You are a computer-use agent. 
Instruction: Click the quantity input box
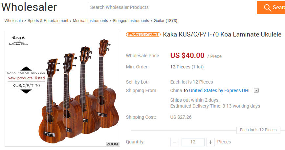[193, 142]
